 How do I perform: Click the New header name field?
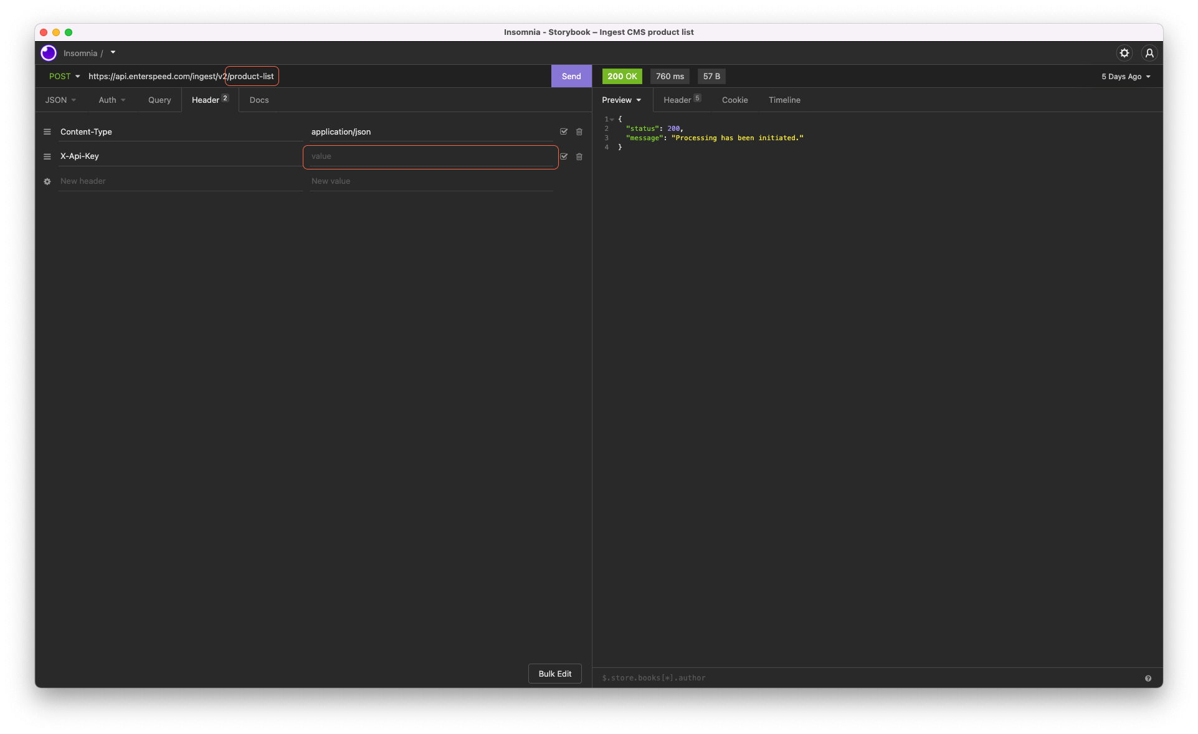pyautogui.click(x=181, y=181)
